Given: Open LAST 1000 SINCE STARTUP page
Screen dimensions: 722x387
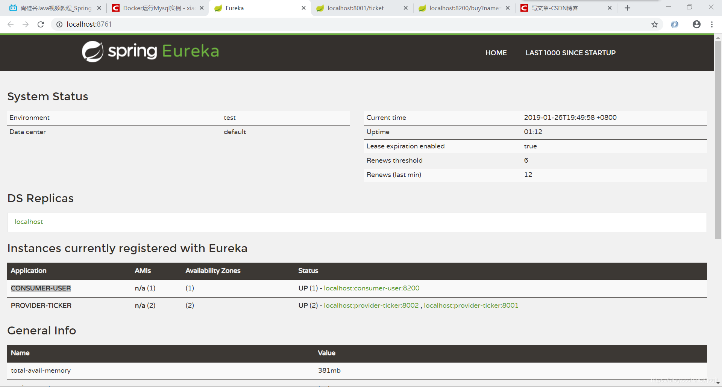Looking at the screenshot, I should [570, 53].
